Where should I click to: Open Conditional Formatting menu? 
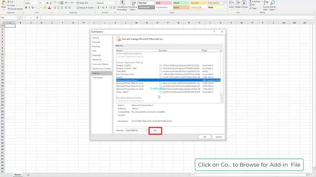point(122,5)
